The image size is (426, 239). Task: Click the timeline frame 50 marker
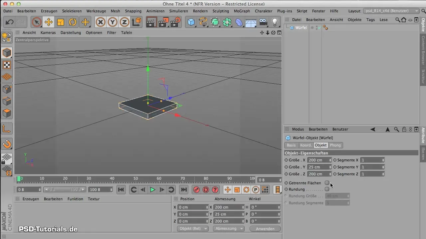(136, 179)
